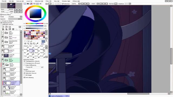The height and width of the screenshot is (97, 173).
Task: Open the Canvas menu
Action: (x=20, y=1)
